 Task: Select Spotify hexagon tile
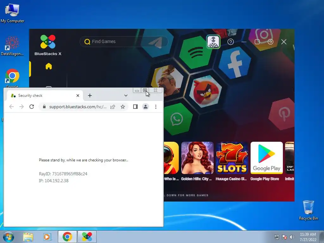pyautogui.click(x=195, y=53)
